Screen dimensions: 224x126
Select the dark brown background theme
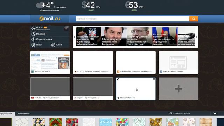coord(6,122)
